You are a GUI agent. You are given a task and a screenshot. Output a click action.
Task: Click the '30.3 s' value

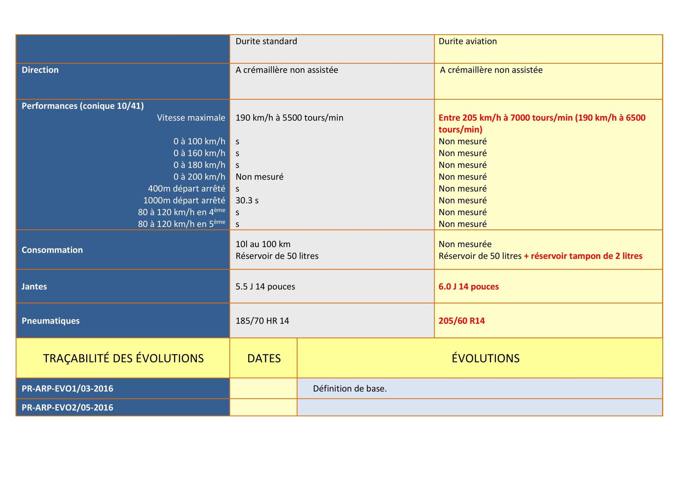[x=247, y=201]
